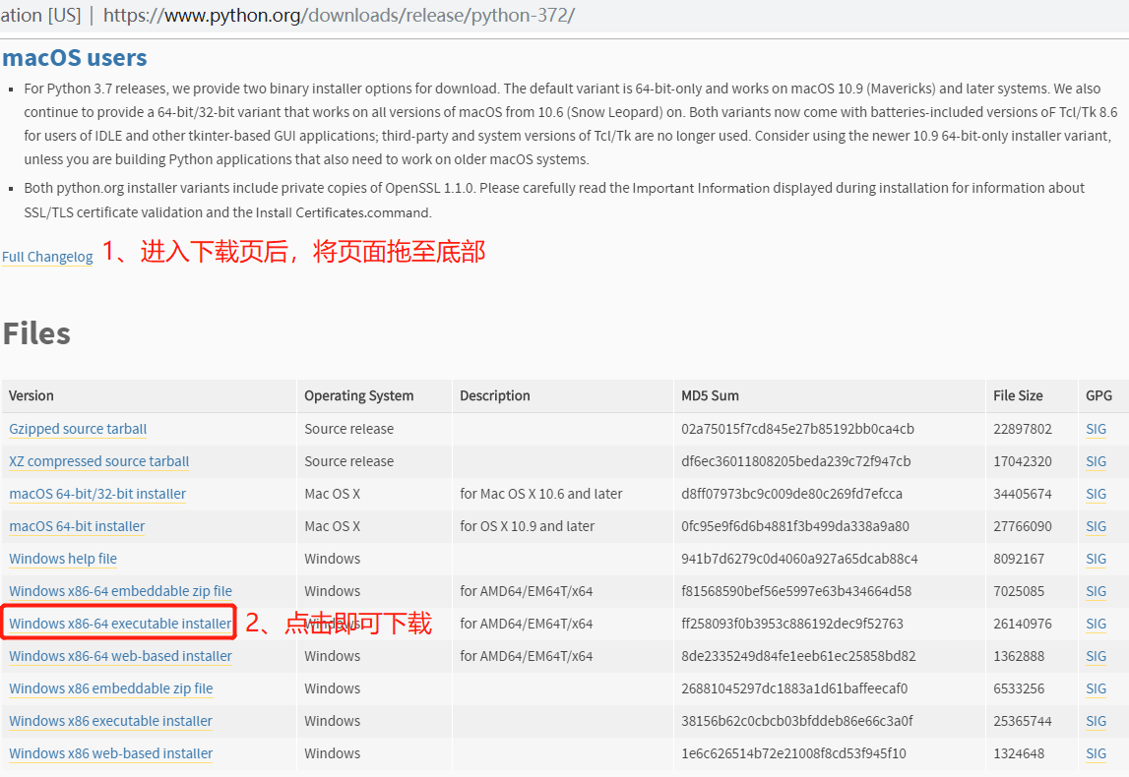Click the MD5 Sum column header
This screenshot has width=1129, height=777.
(710, 395)
